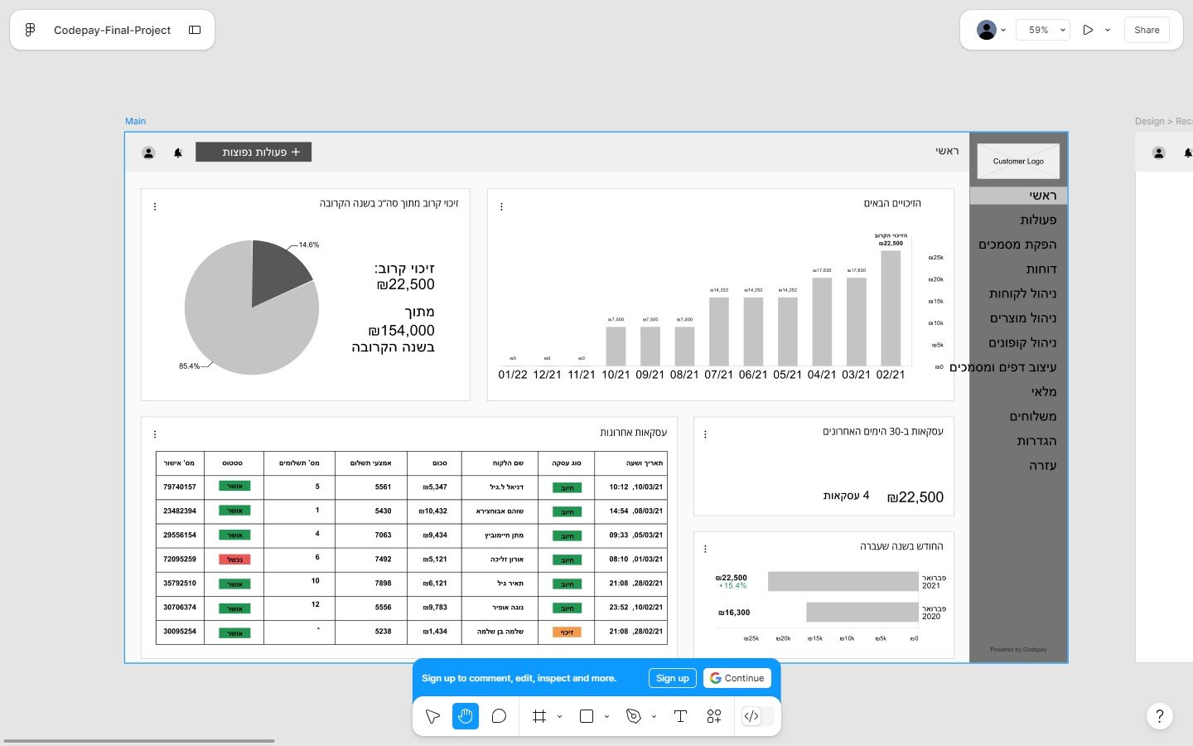Select the Rectangle shape tool
Image resolution: width=1193 pixels, height=746 pixels.
(587, 716)
